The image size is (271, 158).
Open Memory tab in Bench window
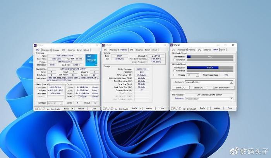pos(192,50)
